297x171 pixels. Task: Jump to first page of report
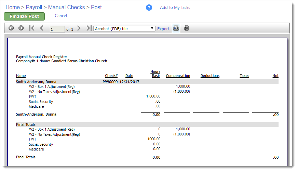point(32,28)
